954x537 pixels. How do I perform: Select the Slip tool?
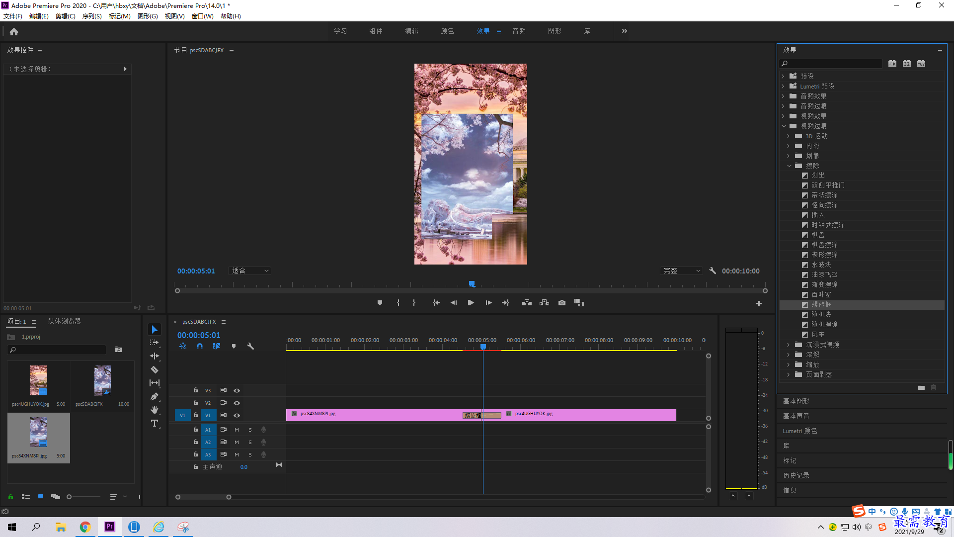click(155, 383)
